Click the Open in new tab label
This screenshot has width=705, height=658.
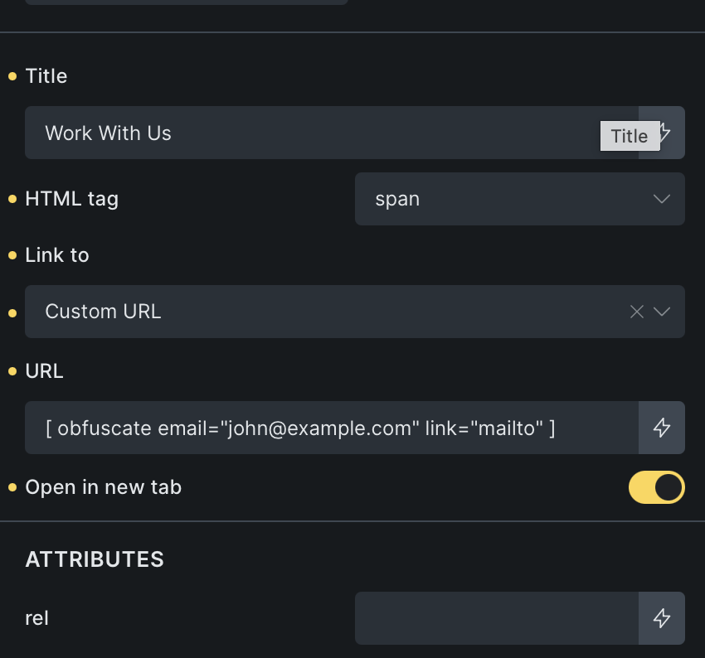104,487
